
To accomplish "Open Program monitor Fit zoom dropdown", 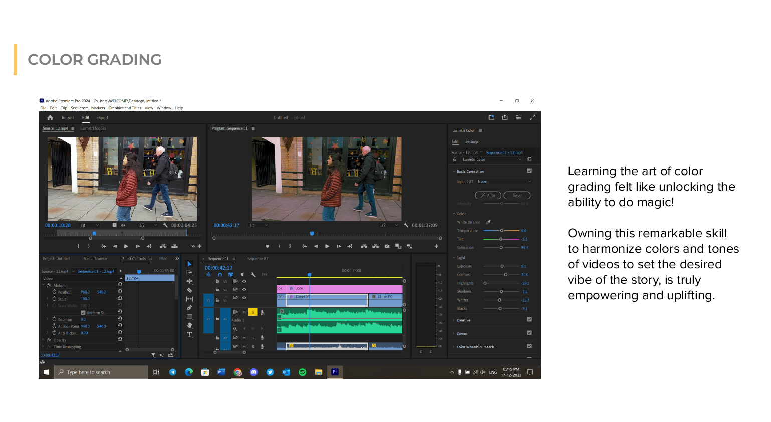I will point(259,225).
